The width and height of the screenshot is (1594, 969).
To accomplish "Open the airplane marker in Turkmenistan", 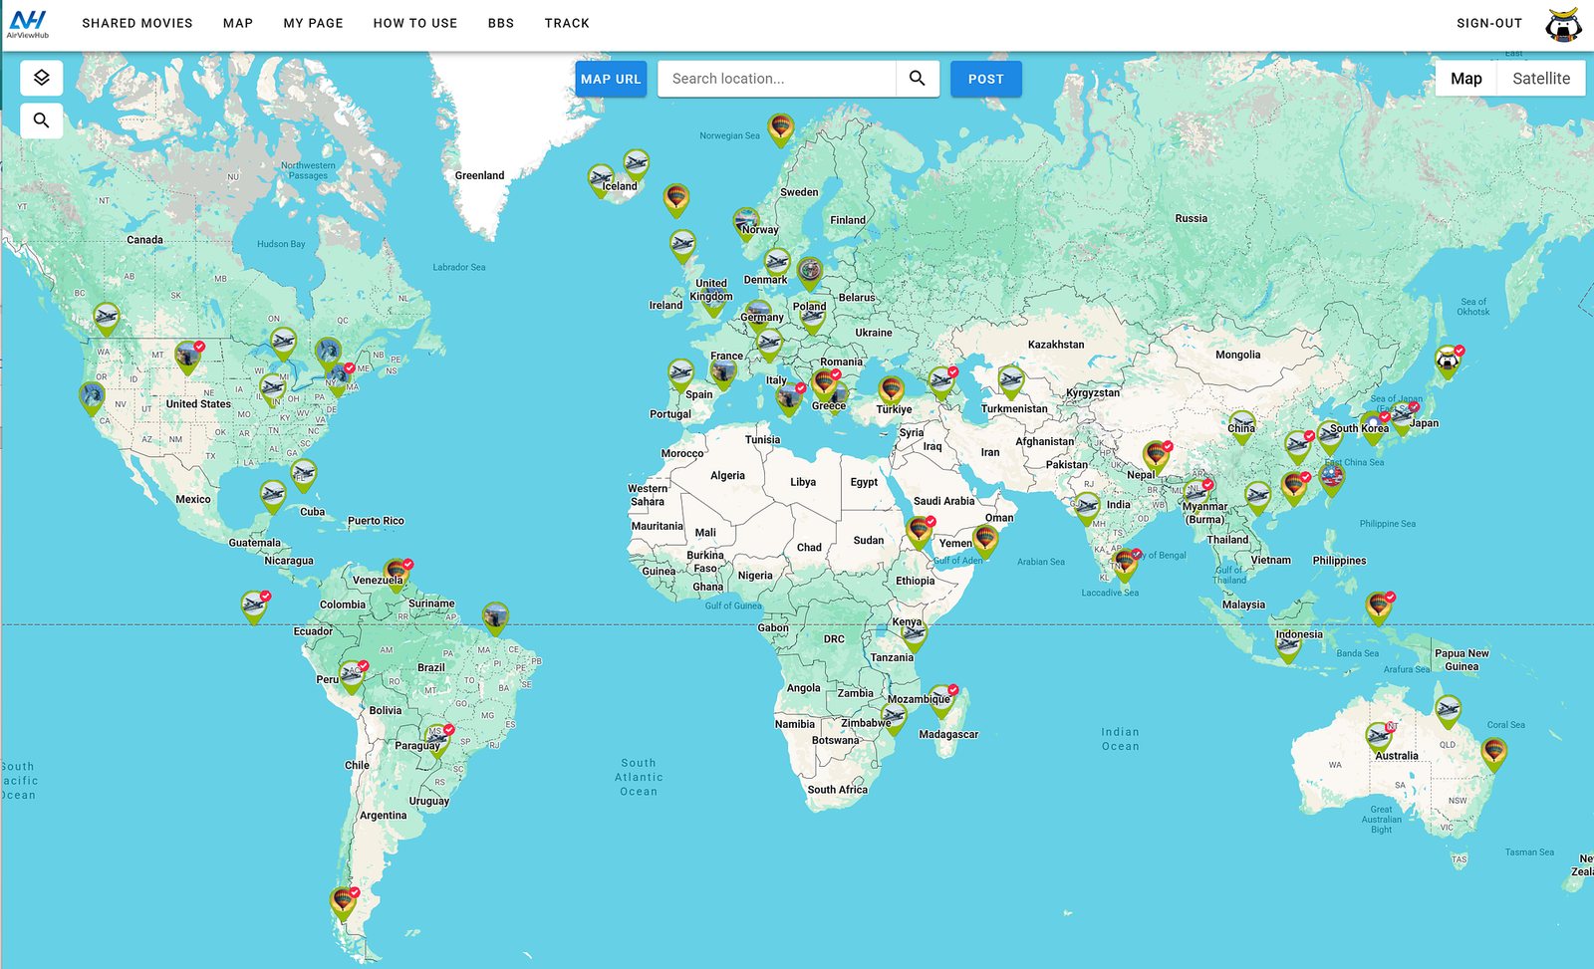I will click(1011, 381).
